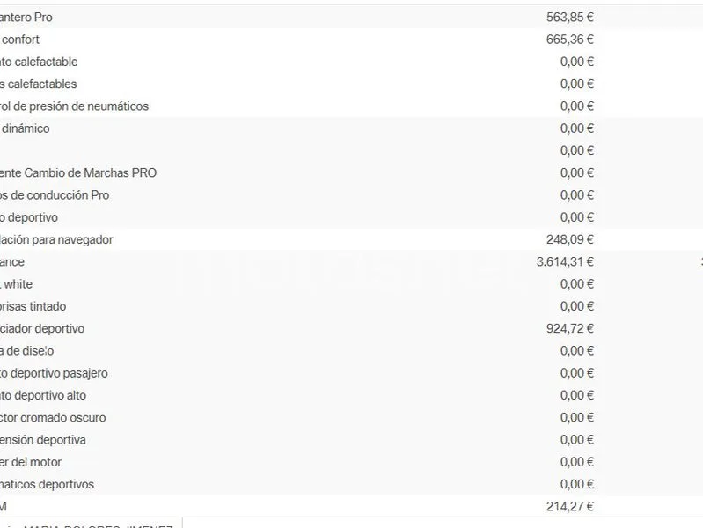Click the cromado oscuro row

352,417
